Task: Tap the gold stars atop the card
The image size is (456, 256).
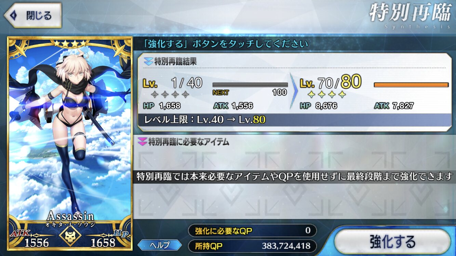Action: point(70,43)
